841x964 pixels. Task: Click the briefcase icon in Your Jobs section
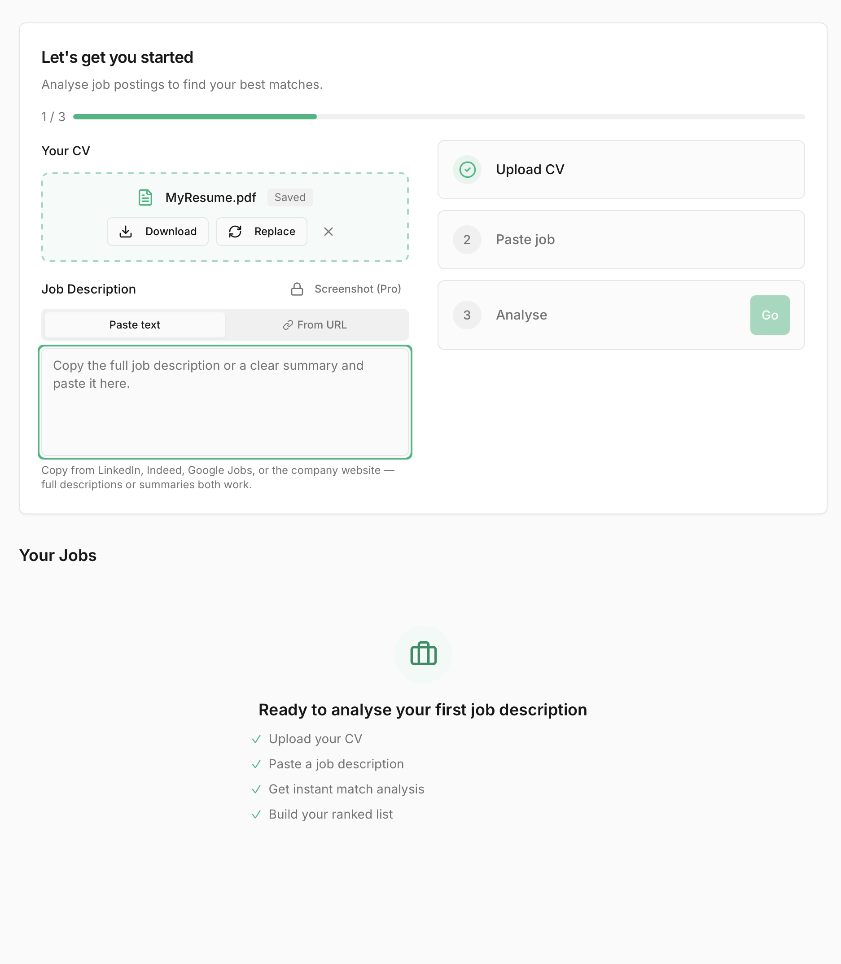(423, 654)
